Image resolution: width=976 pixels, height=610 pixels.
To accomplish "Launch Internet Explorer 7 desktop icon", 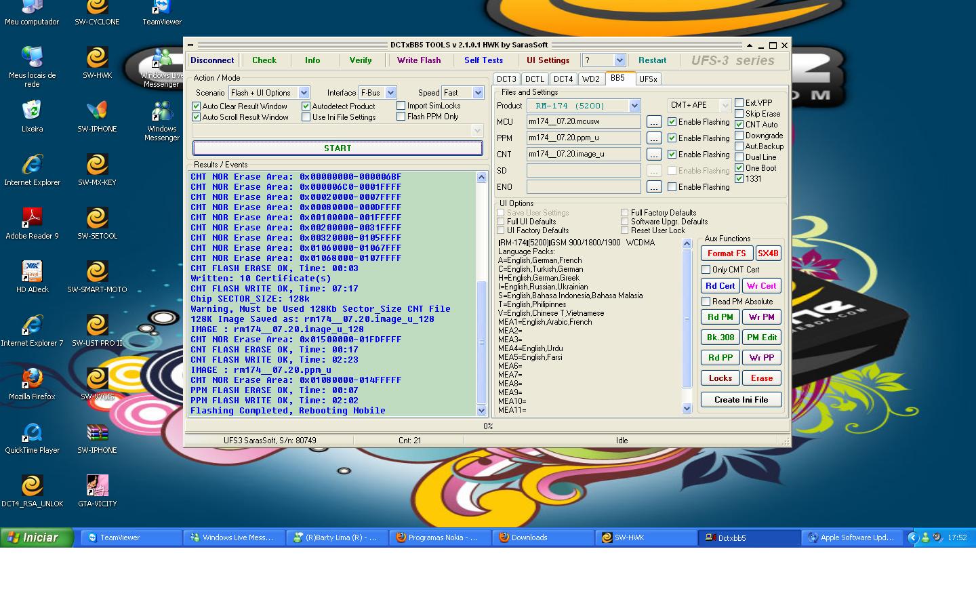I will pos(32,329).
